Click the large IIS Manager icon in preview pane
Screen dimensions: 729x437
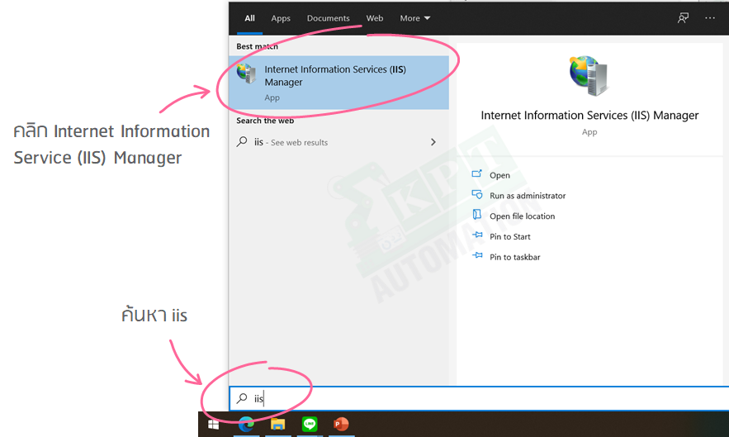[589, 75]
